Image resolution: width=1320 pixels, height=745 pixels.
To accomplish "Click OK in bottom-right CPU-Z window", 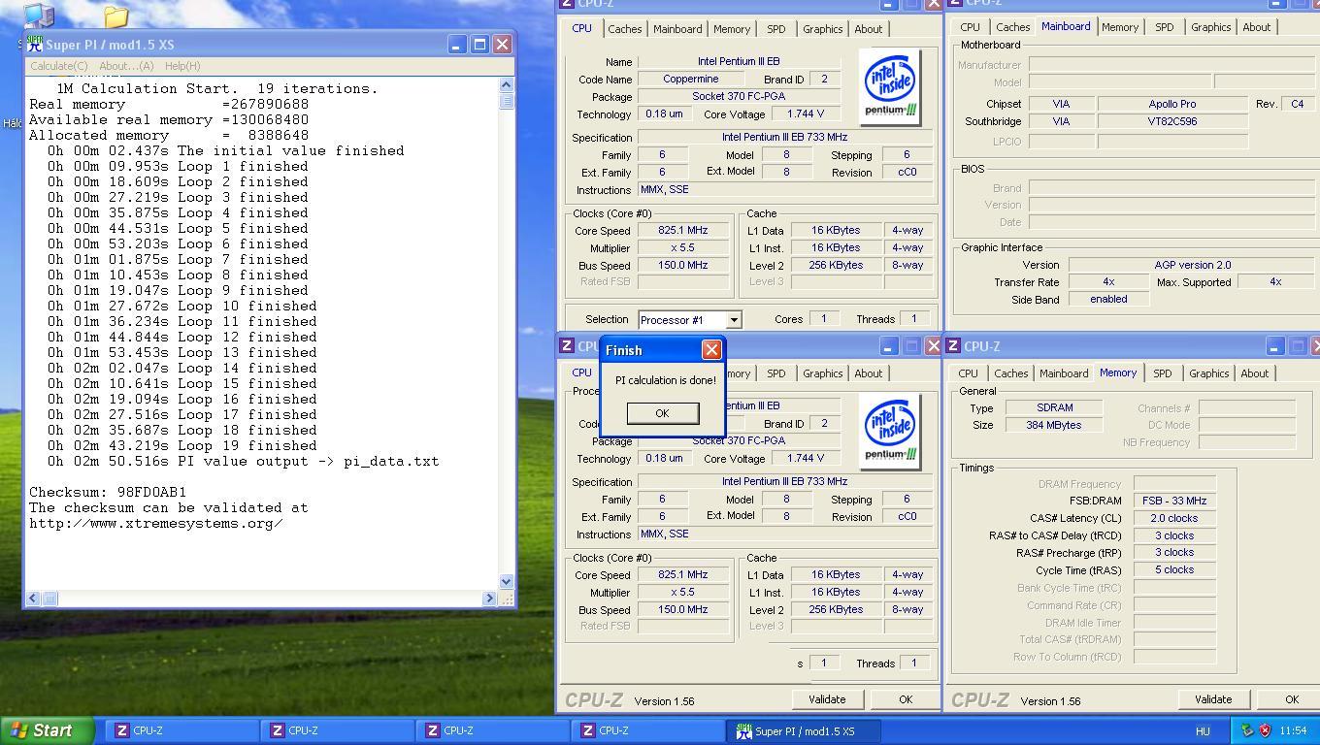I will [1290, 699].
